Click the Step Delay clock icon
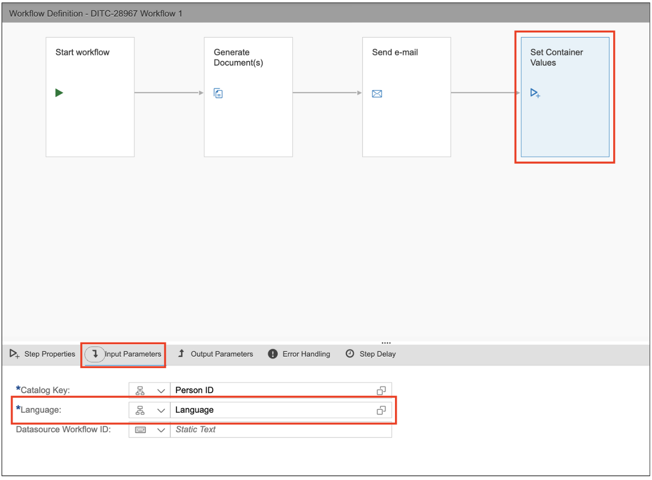This screenshot has width=652, height=480. click(x=350, y=354)
